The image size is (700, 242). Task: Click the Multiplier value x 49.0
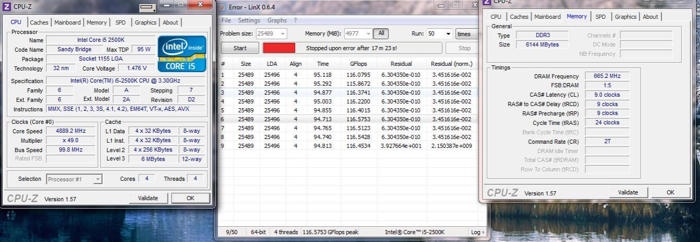click(71, 141)
